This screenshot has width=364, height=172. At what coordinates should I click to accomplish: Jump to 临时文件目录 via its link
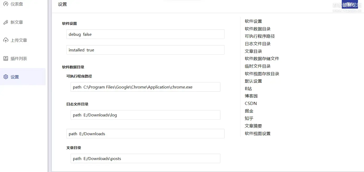257,66
